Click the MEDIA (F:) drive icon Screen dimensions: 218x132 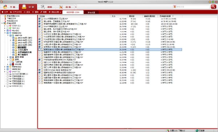pos(10,33)
